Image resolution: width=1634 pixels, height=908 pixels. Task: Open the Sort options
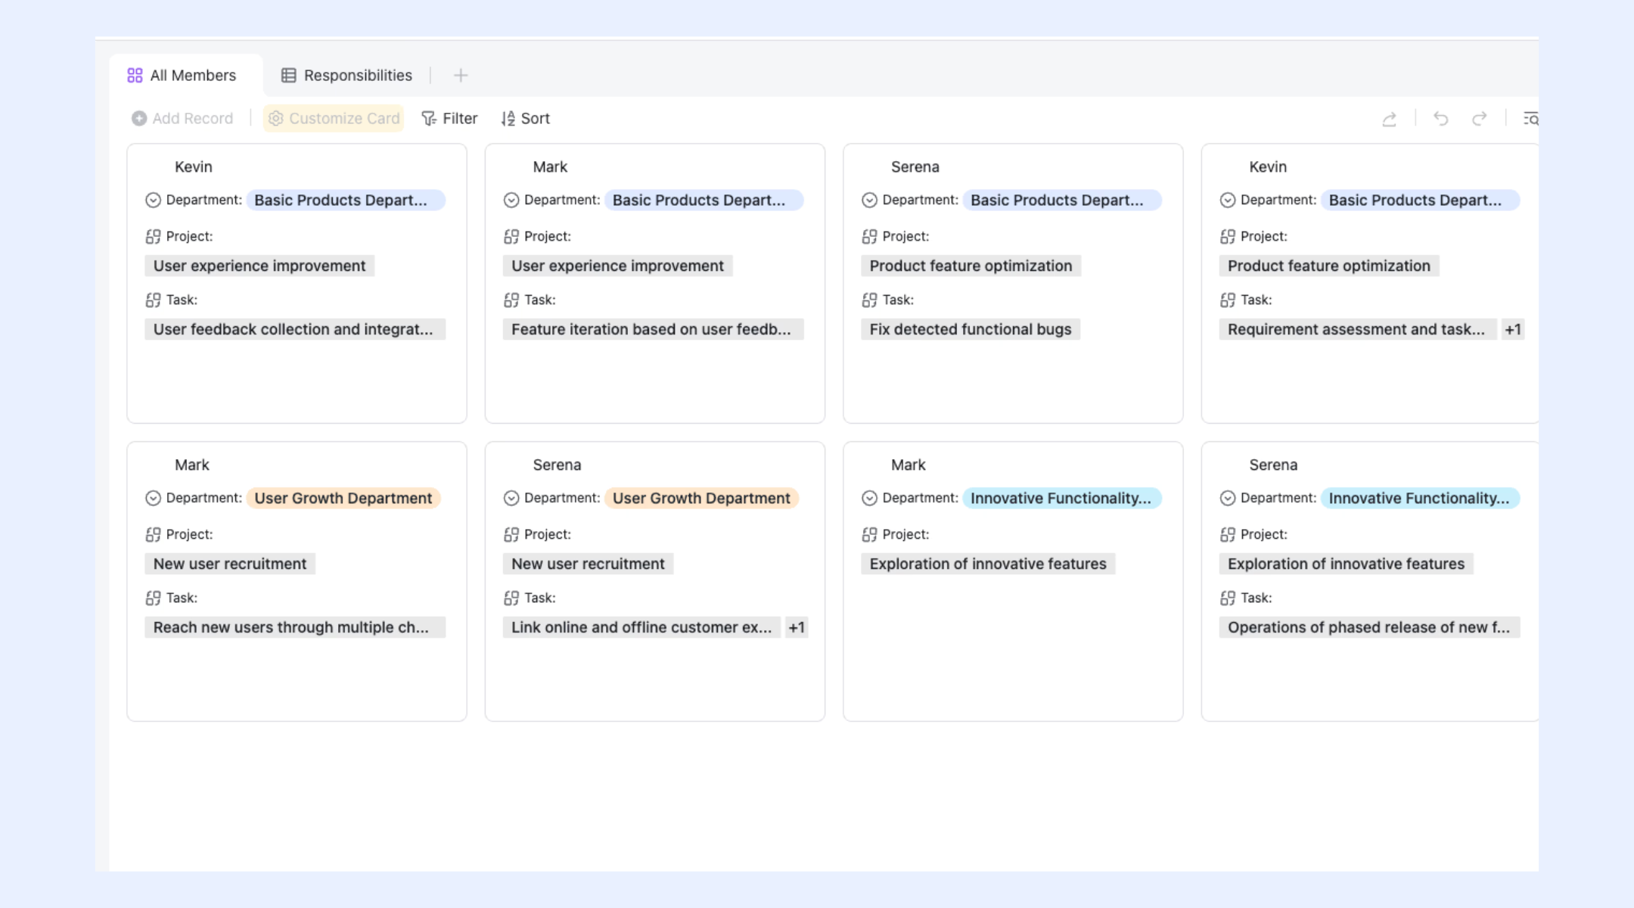(x=525, y=119)
